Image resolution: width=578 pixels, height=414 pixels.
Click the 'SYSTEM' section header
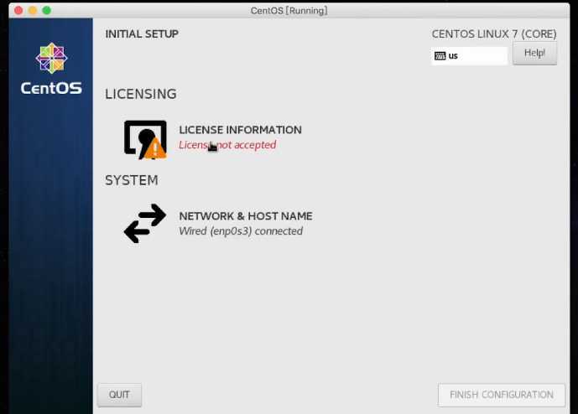click(x=132, y=180)
